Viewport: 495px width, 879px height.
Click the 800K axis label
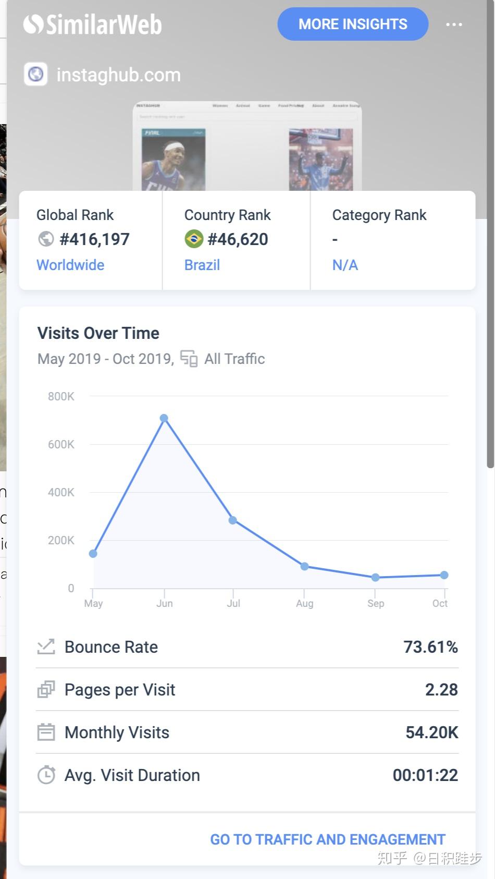click(61, 396)
